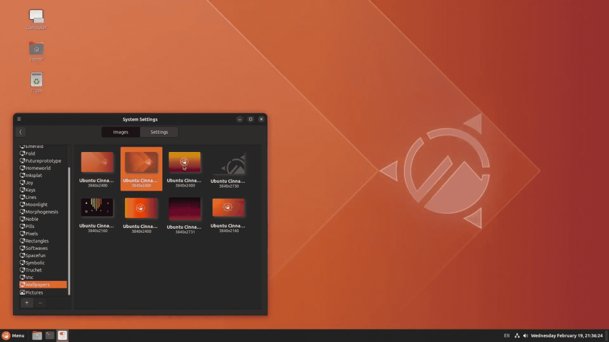Click the System Settings taskbar window button
The image size is (609, 342).
[62, 335]
